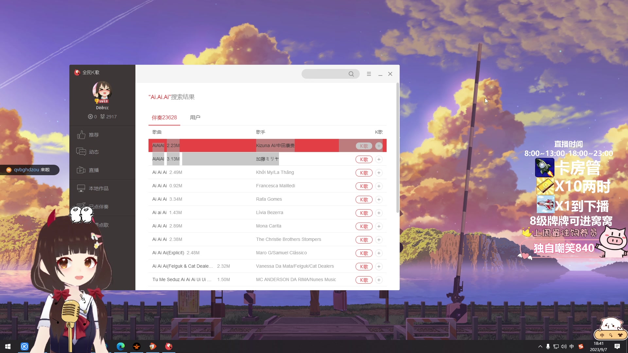Switch to the 用户 tab

[x=195, y=117]
